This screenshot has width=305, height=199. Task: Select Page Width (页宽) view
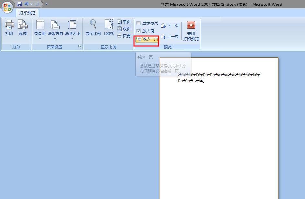click(x=123, y=36)
